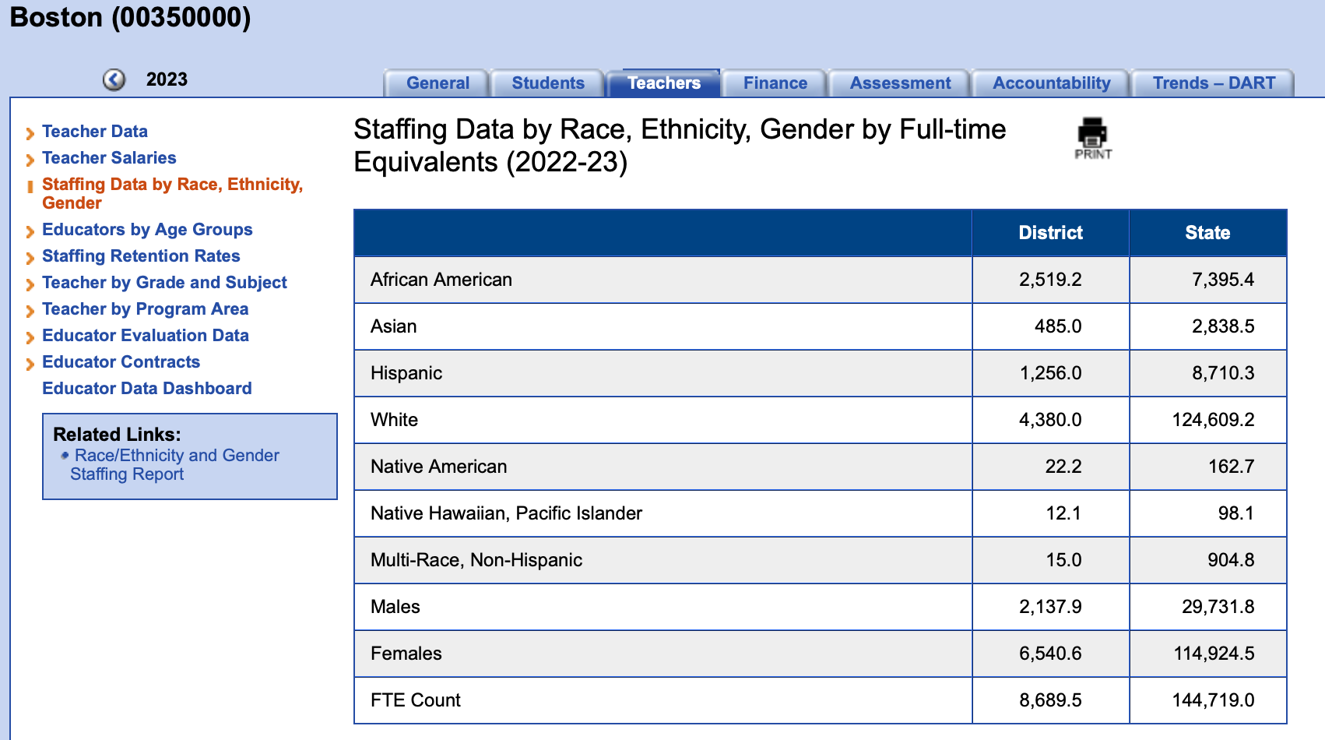Click FTE Count district value 8,689.5
1325x740 pixels.
[x=1050, y=700]
